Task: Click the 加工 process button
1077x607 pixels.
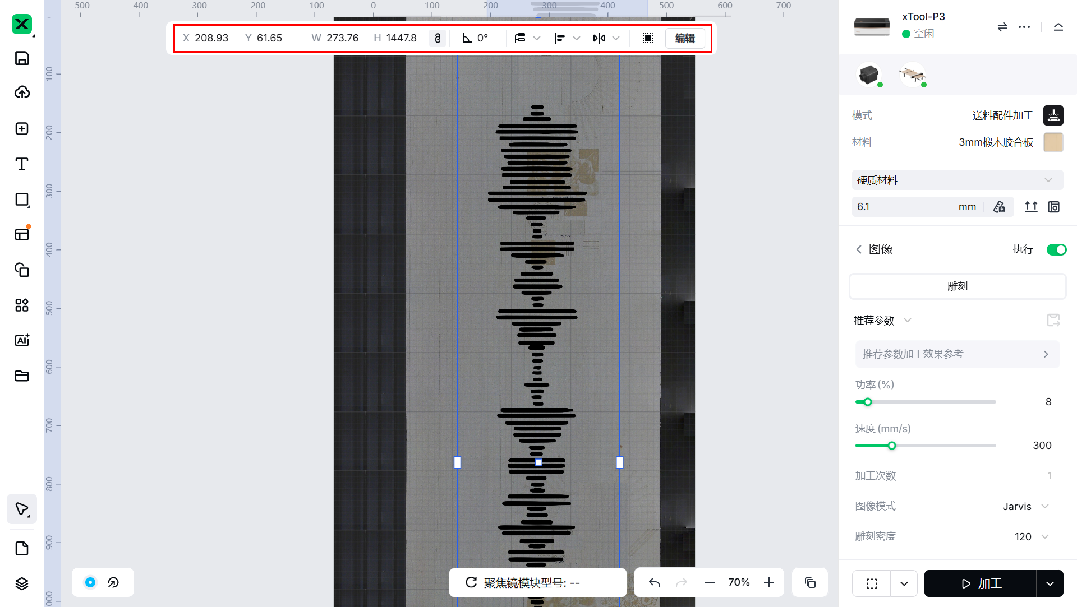Action: tap(981, 583)
